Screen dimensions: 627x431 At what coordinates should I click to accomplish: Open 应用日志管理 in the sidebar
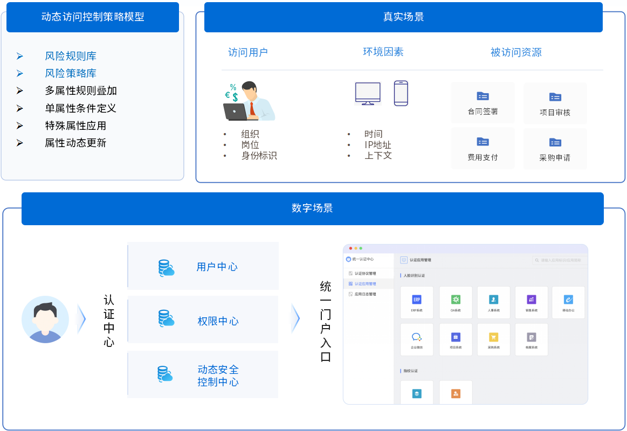tap(365, 294)
